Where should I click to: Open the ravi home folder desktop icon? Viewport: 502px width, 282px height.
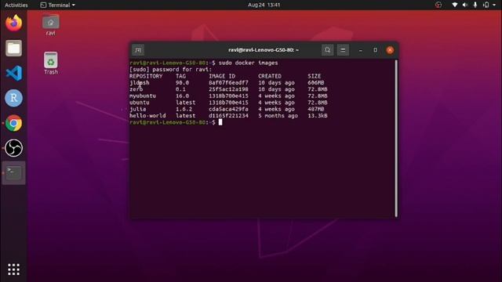50,25
